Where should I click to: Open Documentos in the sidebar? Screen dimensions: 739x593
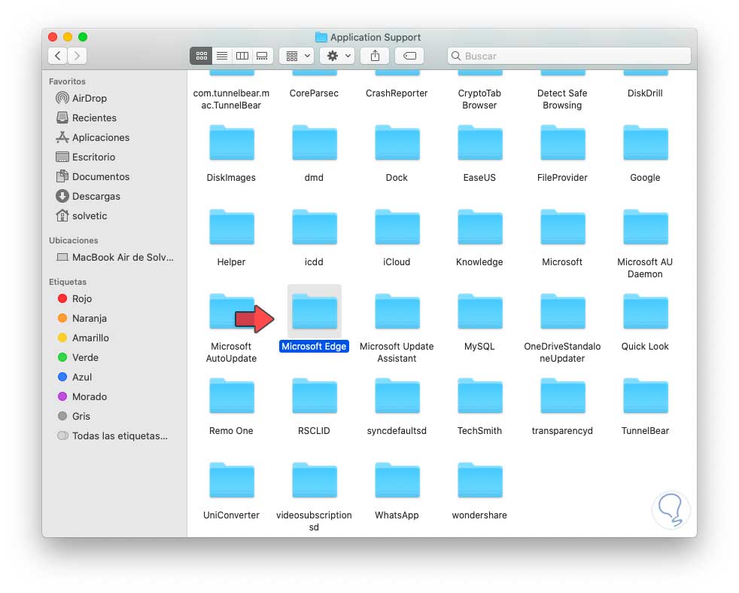click(93, 176)
